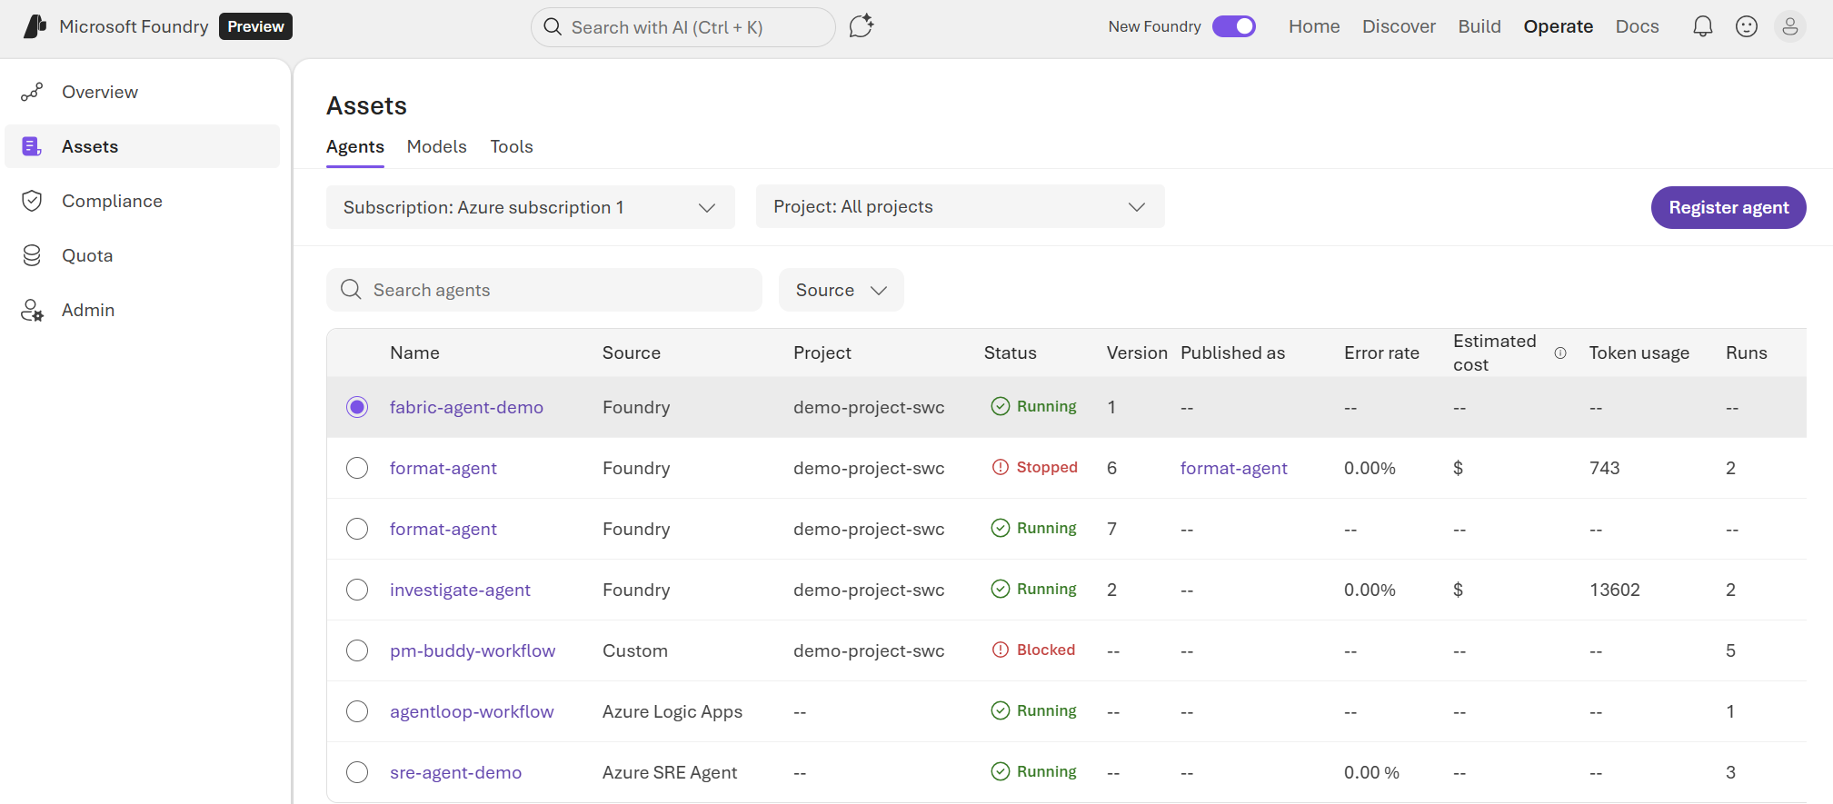This screenshot has width=1833, height=804.
Task: Expand the Source filter dropdown
Action: click(x=841, y=290)
